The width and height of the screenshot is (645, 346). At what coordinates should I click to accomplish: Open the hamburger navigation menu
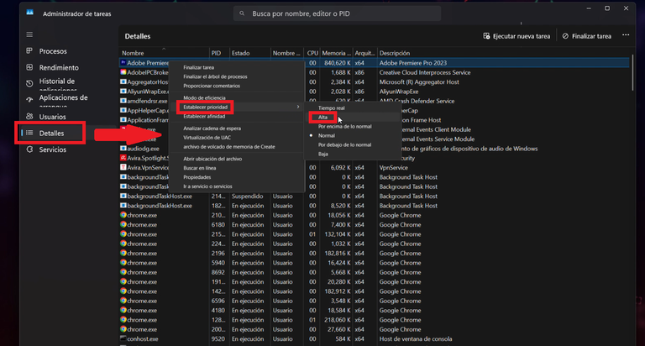29,34
